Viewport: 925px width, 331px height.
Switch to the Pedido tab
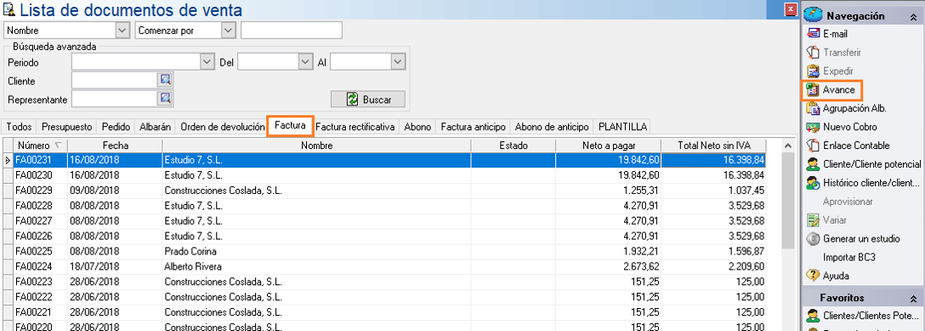[x=116, y=127]
